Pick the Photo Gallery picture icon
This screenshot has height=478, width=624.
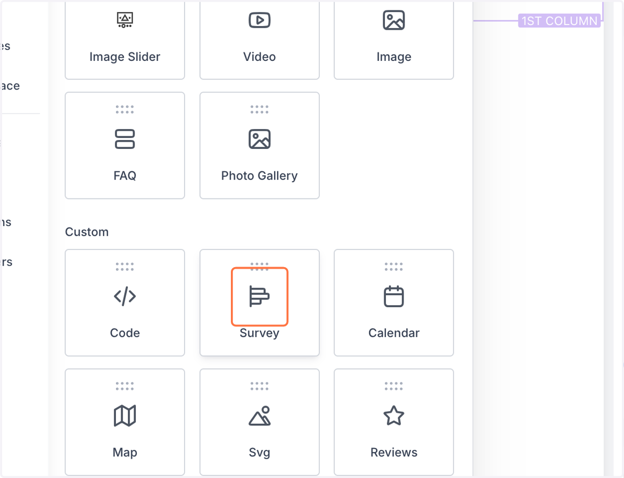[x=259, y=139]
